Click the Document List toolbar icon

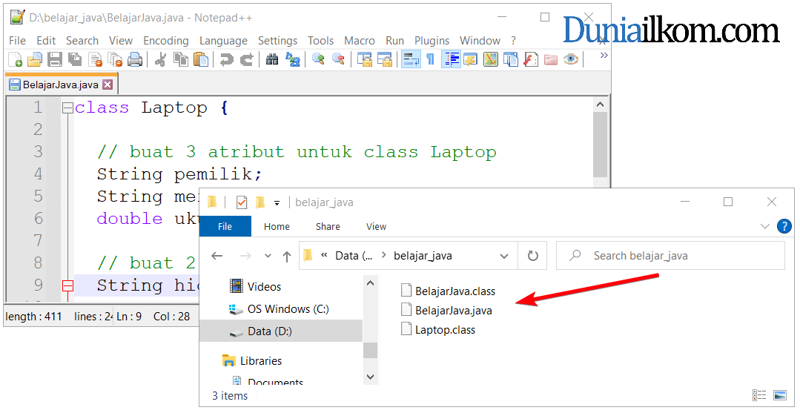point(510,60)
